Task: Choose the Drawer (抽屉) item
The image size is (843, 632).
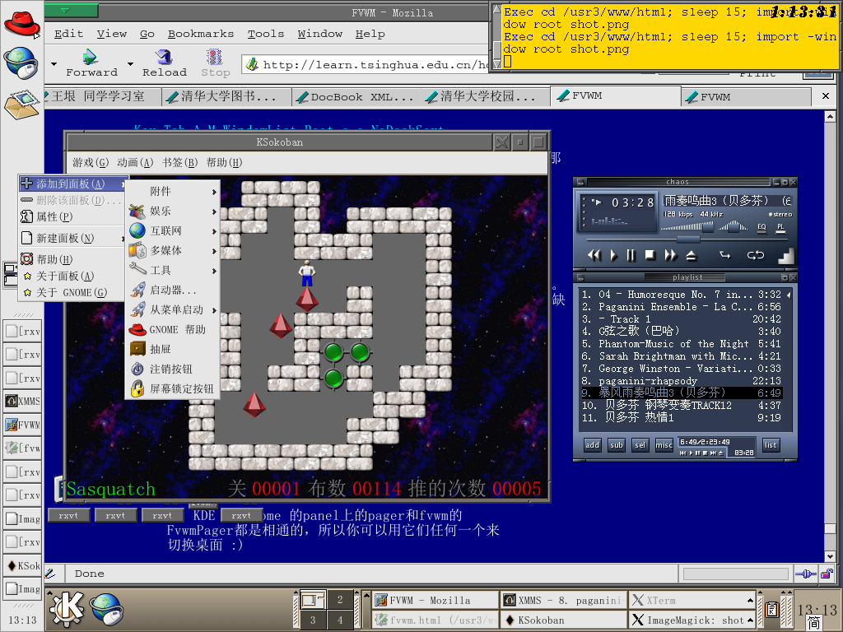Action: point(173,349)
